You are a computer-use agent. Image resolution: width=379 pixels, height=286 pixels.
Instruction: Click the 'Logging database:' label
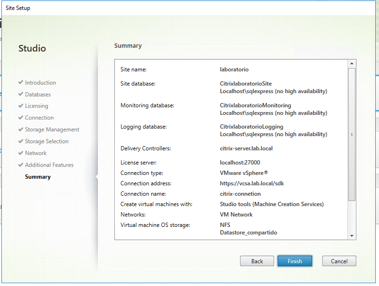(x=144, y=127)
